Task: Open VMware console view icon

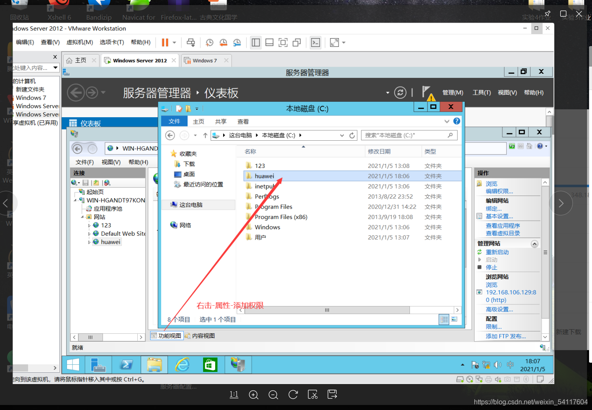Action: coord(315,42)
